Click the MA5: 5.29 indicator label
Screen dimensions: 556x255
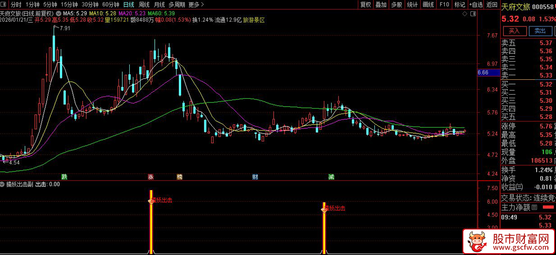[x=74, y=14]
